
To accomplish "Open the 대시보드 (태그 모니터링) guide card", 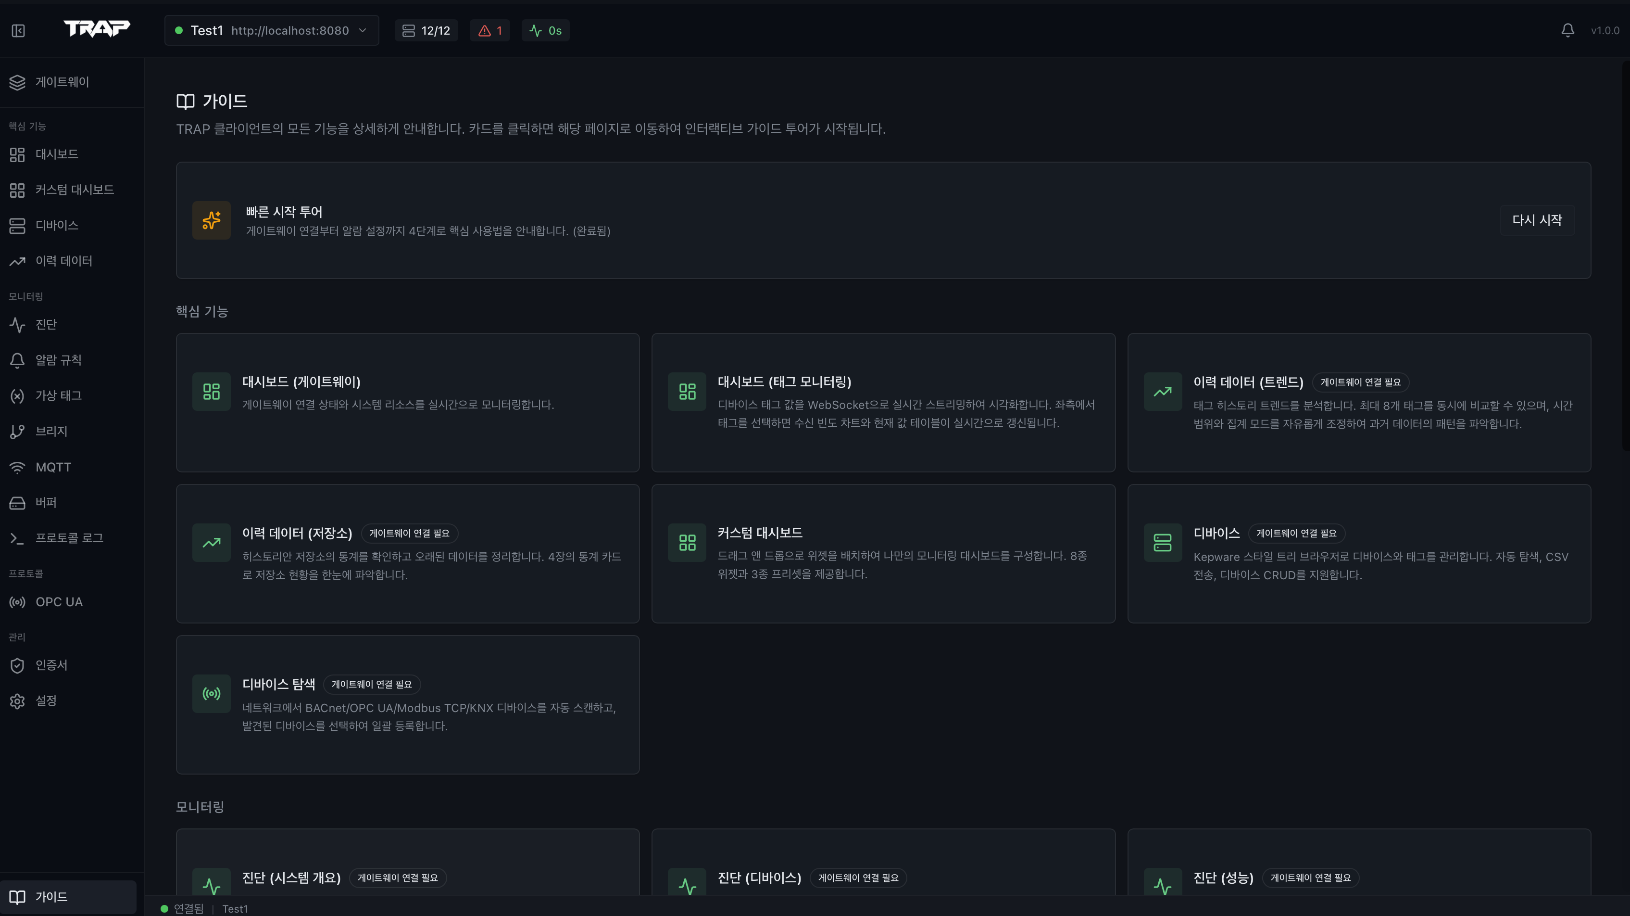I will (883, 403).
